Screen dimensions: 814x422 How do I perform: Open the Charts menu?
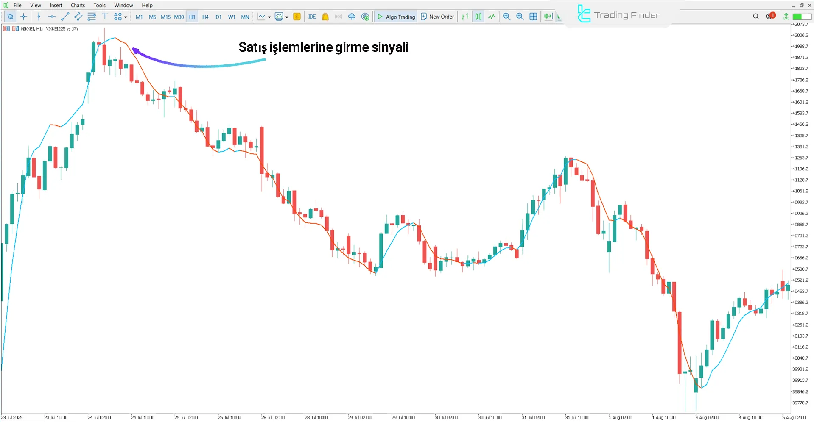pos(77,5)
